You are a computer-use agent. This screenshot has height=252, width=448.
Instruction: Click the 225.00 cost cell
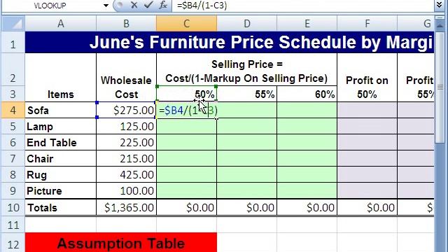126,142
